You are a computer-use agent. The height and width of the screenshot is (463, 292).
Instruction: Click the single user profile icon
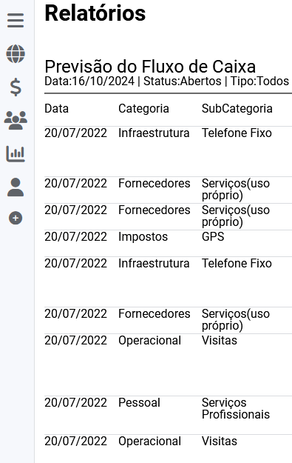point(16,187)
